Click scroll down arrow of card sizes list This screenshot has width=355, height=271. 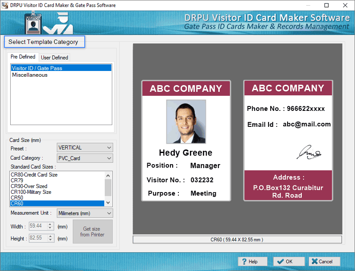108,203
